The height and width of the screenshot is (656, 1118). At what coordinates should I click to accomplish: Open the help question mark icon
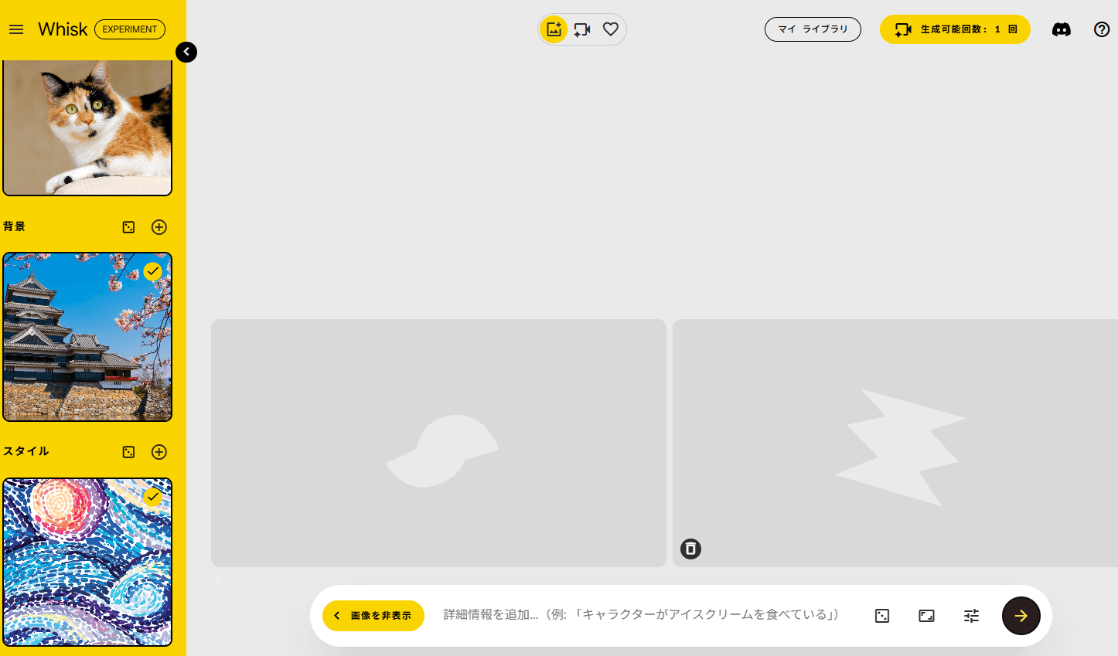pyautogui.click(x=1102, y=29)
